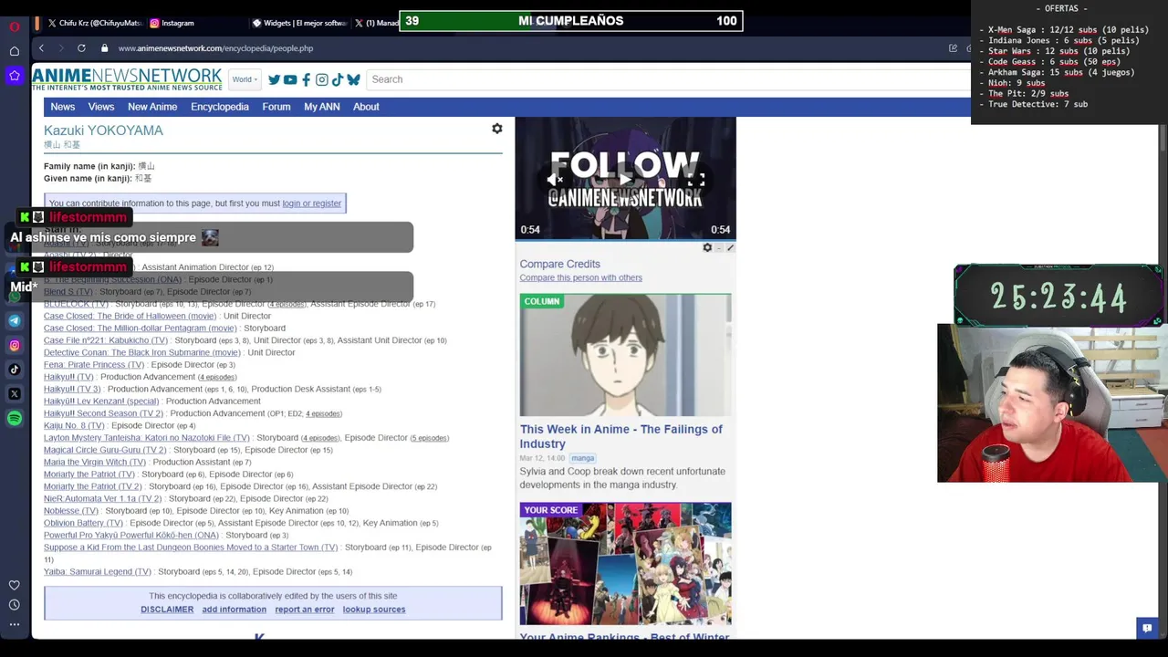Expand the World region dropdown
This screenshot has height=657, width=1168.
[245, 79]
